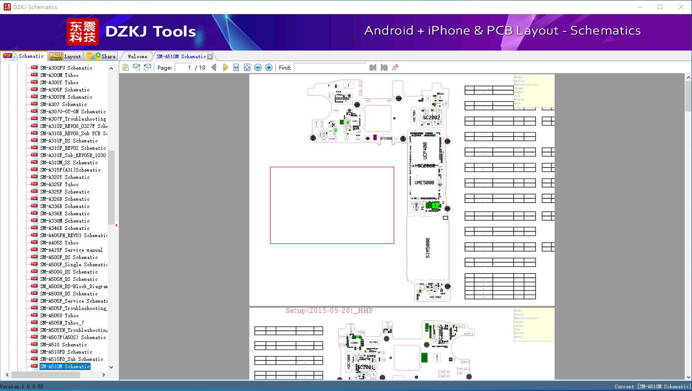Screen dimensions: 692x391
Task: Click the PDF icon beside SM-A510M Schematic
Action: click(34, 366)
